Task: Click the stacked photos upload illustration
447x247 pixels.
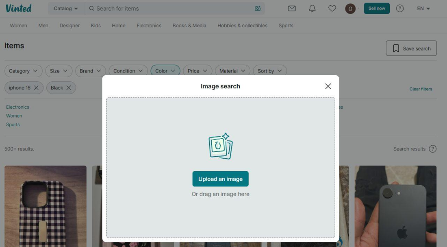Action: click(221, 146)
